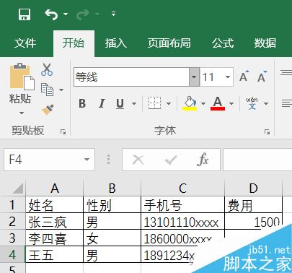292x273 pixels.
Task: Open the phonetic guide dropdown arrow
Action: [266, 104]
